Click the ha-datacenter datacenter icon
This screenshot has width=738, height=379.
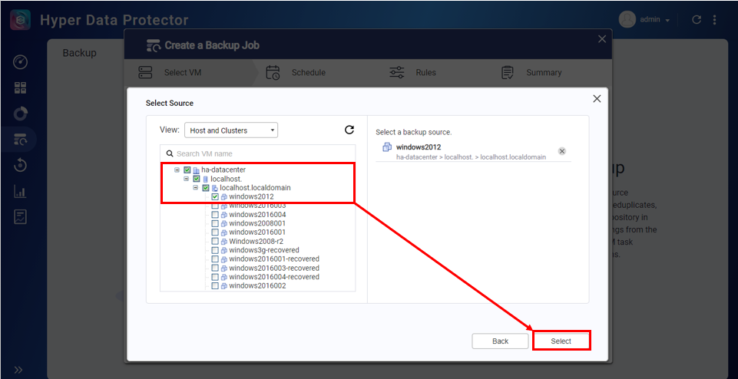click(x=196, y=170)
